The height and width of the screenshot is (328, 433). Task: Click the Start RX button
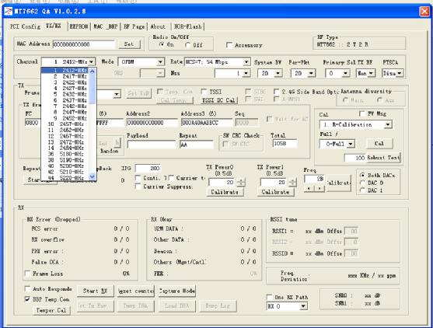pos(95,291)
